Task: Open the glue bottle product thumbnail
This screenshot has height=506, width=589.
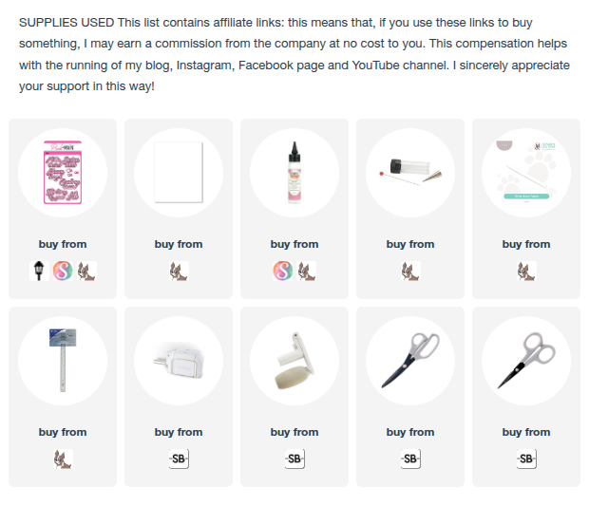Action: [x=294, y=173]
